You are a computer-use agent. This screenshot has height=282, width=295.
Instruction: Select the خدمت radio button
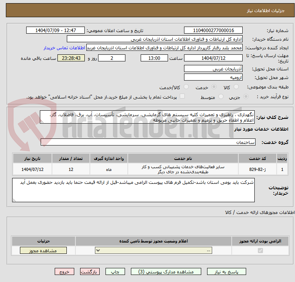[x=214, y=87]
